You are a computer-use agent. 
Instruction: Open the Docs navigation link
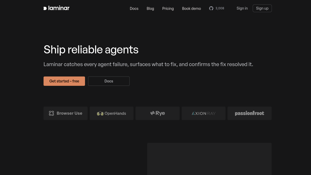pyautogui.click(x=134, y=9)
